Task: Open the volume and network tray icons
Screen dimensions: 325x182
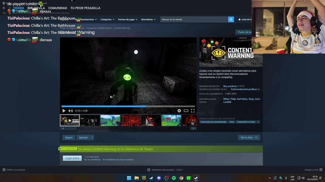Action: coord(301,178)
